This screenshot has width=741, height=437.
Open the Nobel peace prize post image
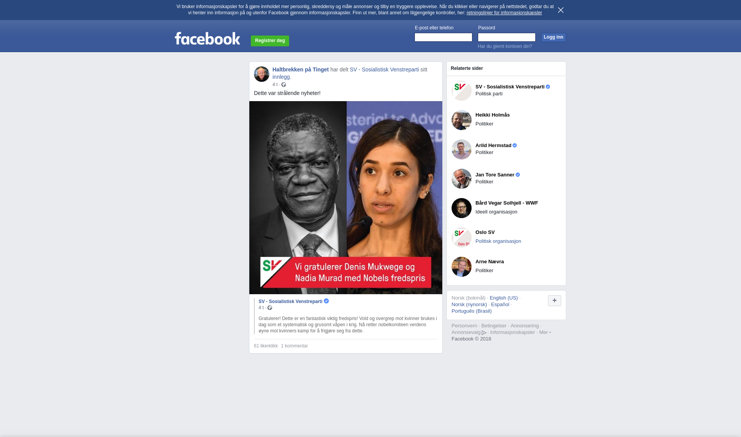point(346,198)
